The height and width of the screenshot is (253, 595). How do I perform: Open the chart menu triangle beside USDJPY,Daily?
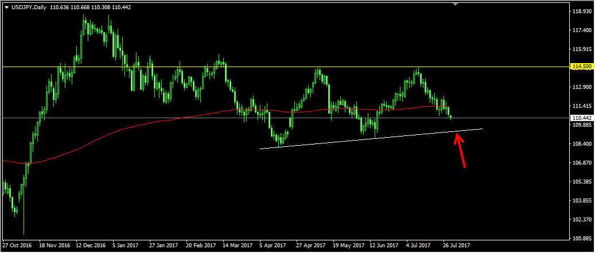tap(5, 7)
